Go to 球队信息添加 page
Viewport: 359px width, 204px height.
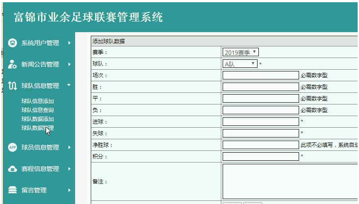tap(38, 101)
